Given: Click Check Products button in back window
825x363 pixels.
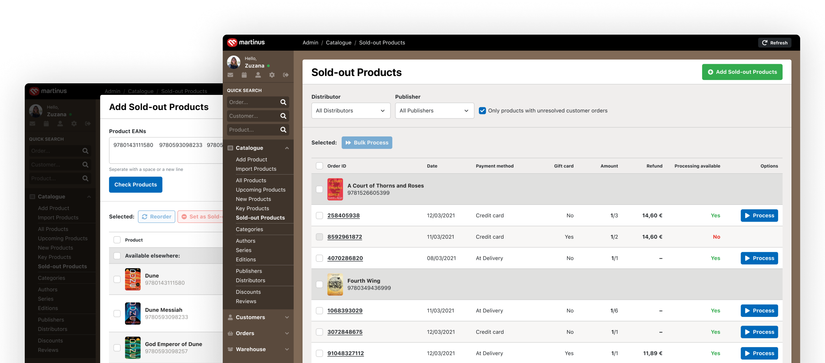Looking at the screenshot, I should click(x=136, y=185).
